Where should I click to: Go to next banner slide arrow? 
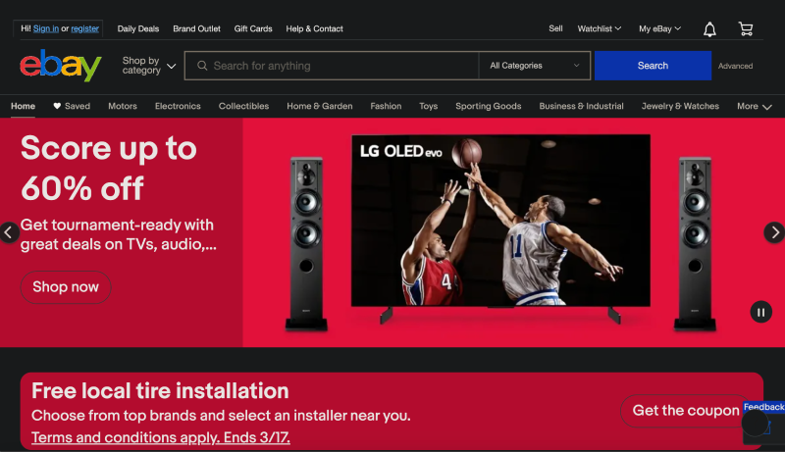[x=775, y=232]
